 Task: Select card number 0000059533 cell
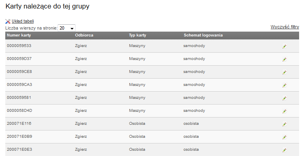click(19, 46)
